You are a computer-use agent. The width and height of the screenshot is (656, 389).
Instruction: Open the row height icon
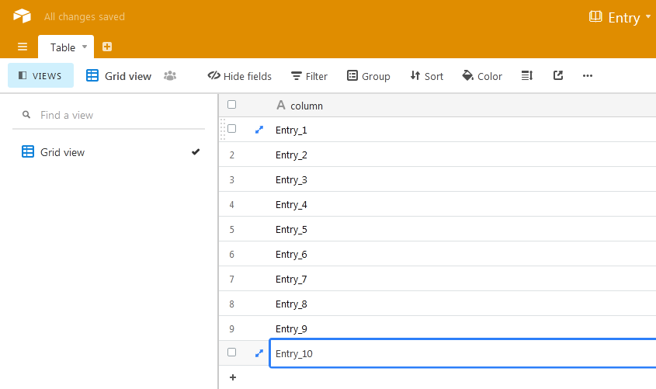pos(527,75)
